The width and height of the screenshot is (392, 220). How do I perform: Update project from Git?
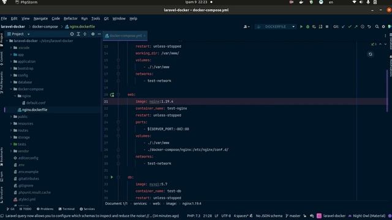(x=343, y=27)
